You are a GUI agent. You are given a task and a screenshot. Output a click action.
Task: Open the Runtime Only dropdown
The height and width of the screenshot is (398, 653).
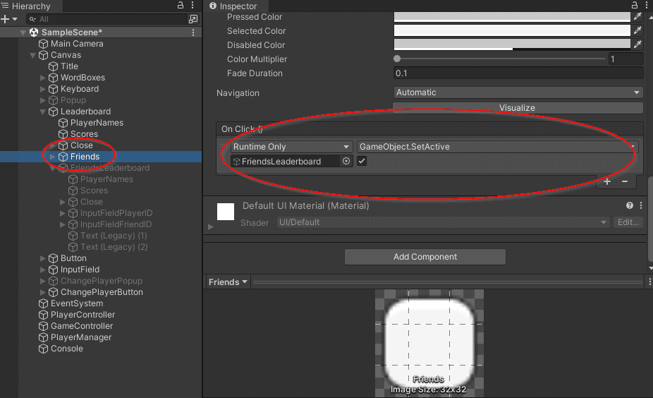click(x=291, y=147)
